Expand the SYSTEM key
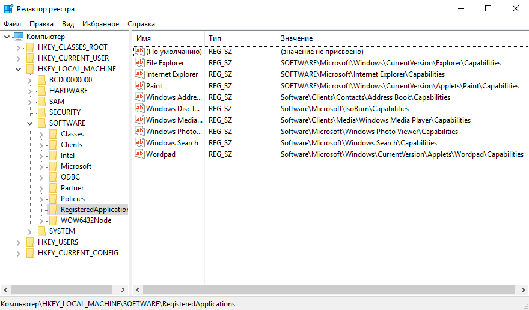 (x=29, y=232)
